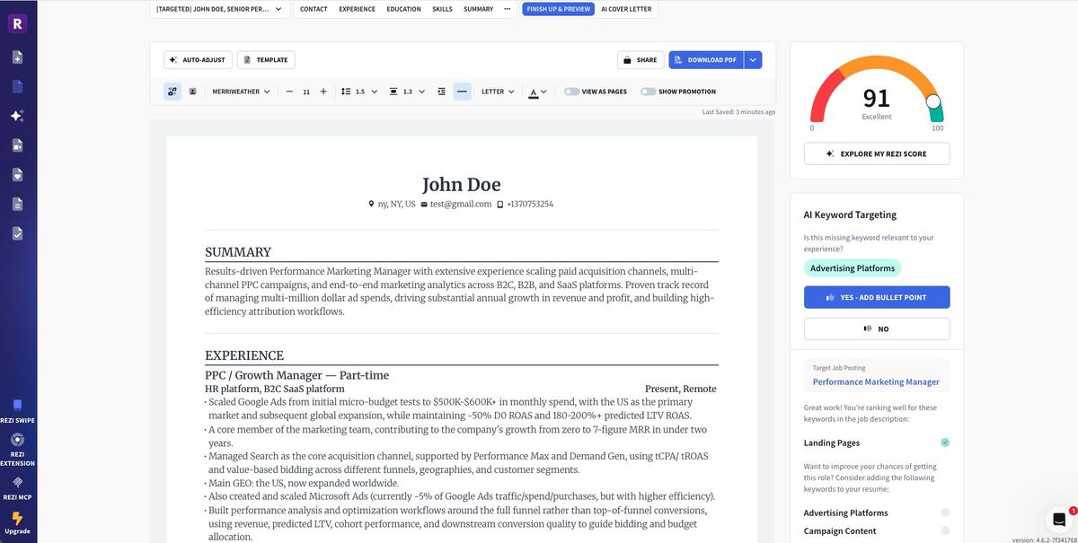Click the photo portrait icon in format bar
1078x543 pixels.
pyautogui.click(x=192, y=92)
